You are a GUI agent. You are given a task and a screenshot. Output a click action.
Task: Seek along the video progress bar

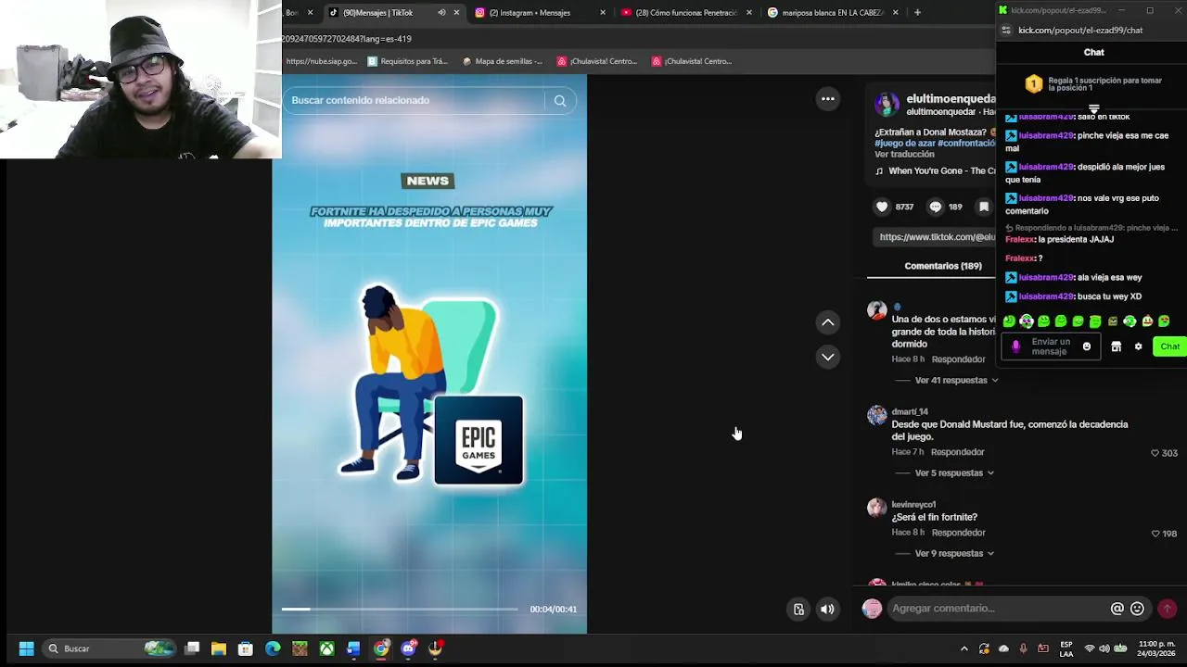click(x=400, y=610)
